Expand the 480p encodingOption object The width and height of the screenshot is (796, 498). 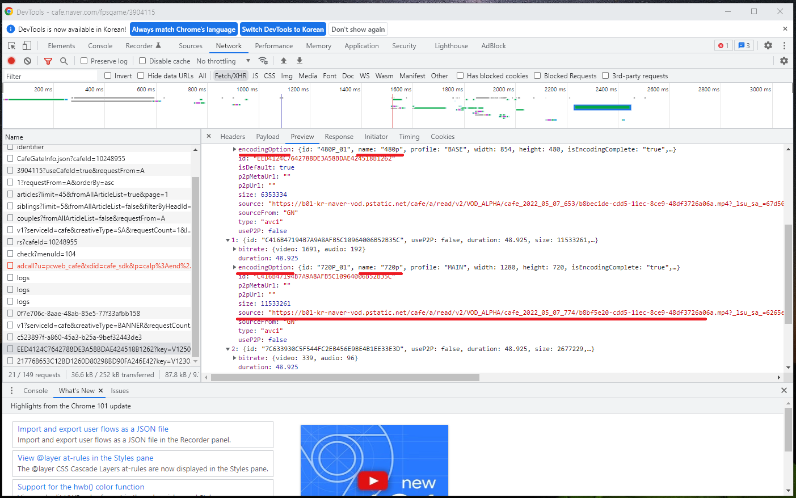pyautogui.click(x=234, y=149)
